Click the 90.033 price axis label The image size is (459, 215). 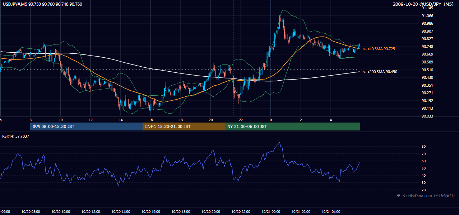tap(427, 116)
